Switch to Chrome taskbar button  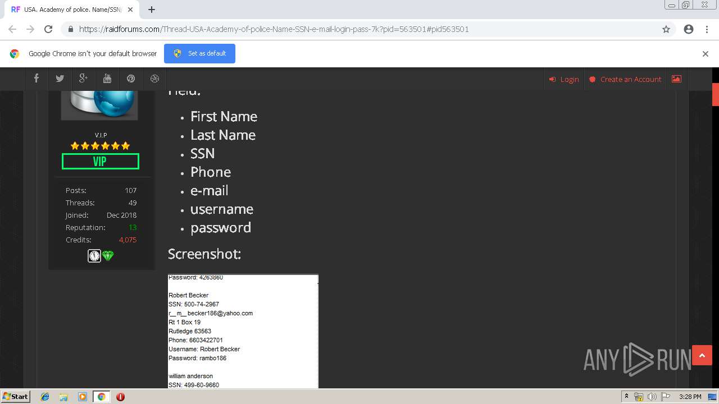tap(102, 397)
